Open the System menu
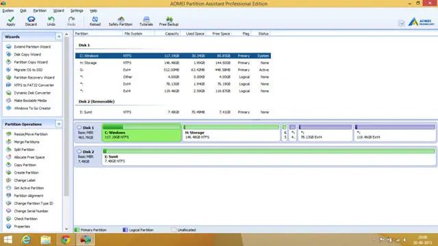 click(x=8, y=11)
